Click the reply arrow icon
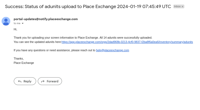 click(20, 81)
